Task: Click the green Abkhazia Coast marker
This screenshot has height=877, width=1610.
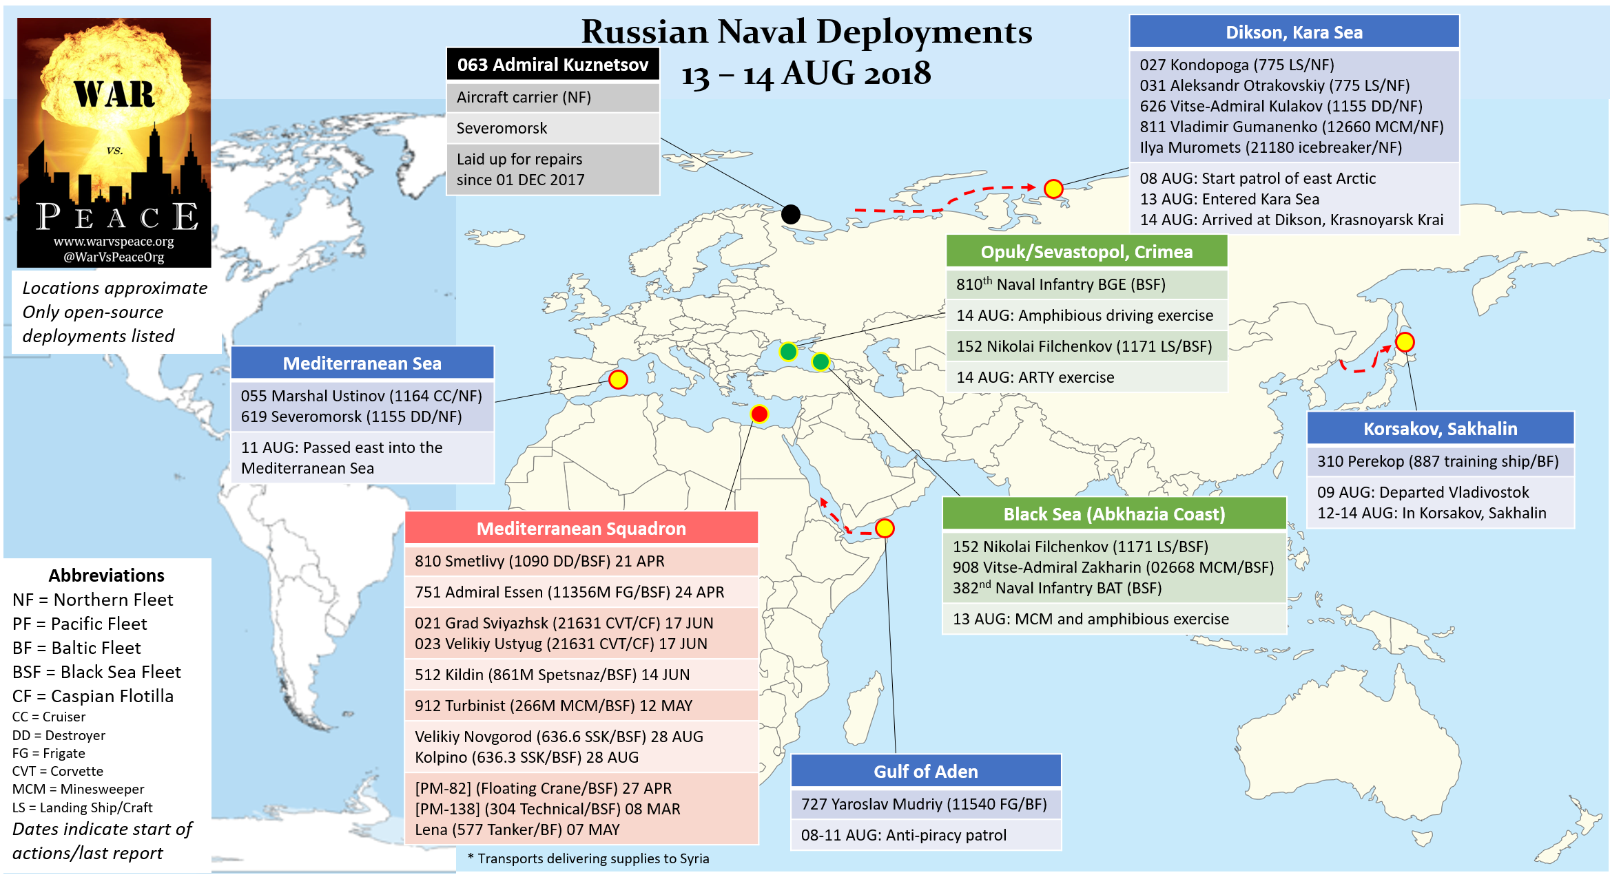Action: [x=821, y=361]
